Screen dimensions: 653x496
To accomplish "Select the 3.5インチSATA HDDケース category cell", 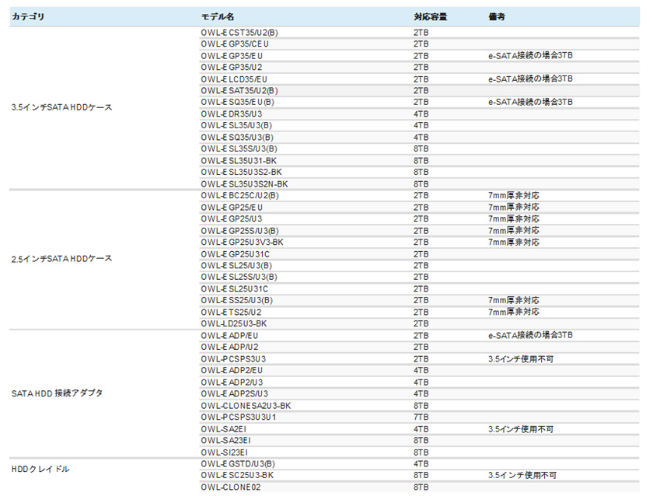I will 61,107.
